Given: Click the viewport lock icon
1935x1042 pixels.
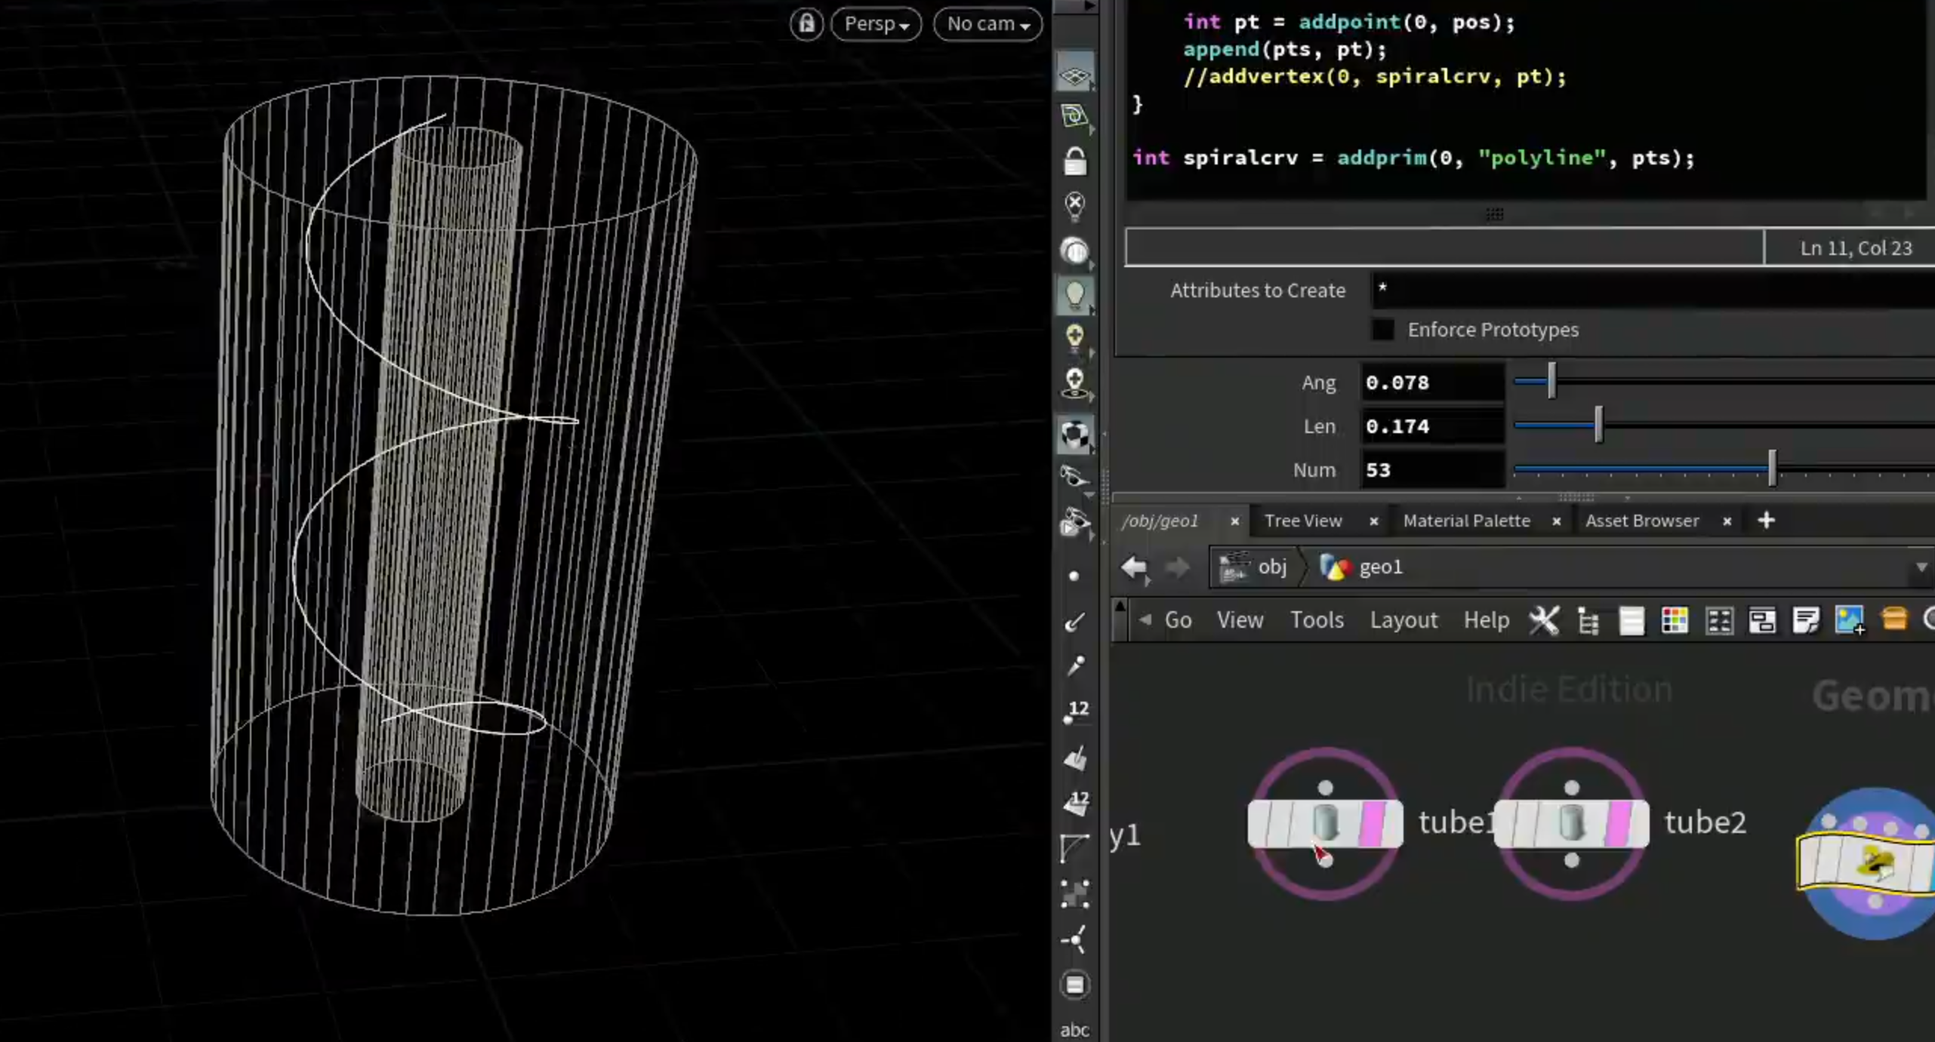Looking at the screenshot, I should pos(806,23).
